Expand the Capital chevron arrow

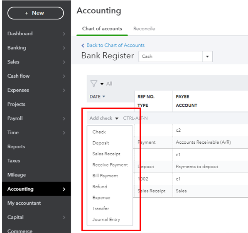point(64,217)
